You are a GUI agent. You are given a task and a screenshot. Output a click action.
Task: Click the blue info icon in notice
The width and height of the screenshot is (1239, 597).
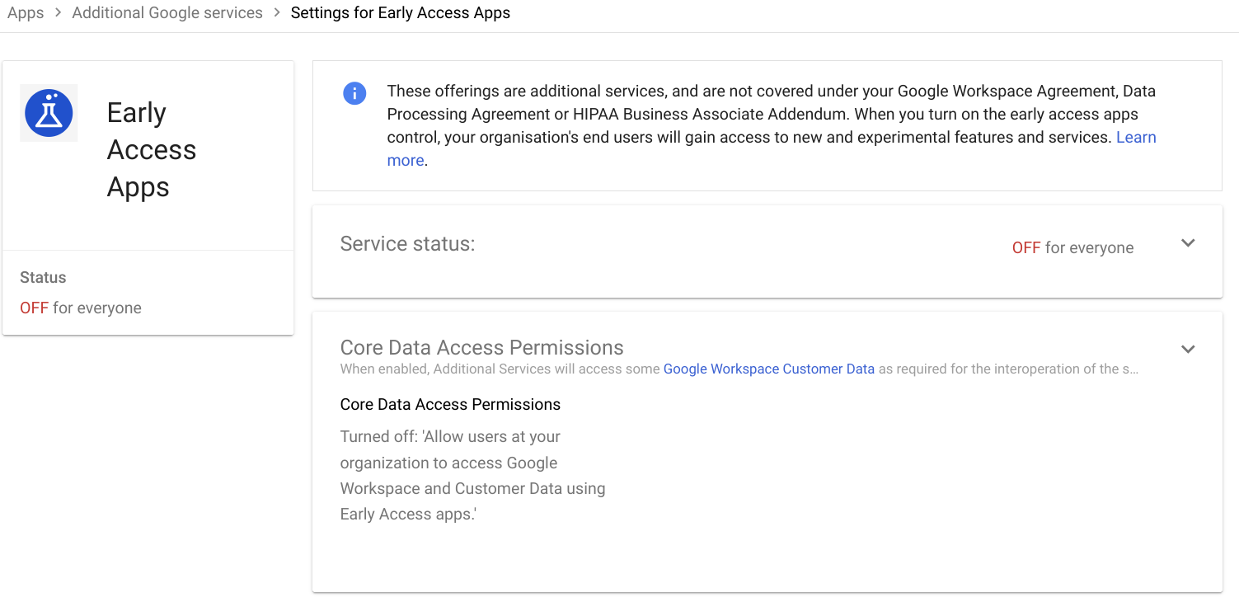354,93
